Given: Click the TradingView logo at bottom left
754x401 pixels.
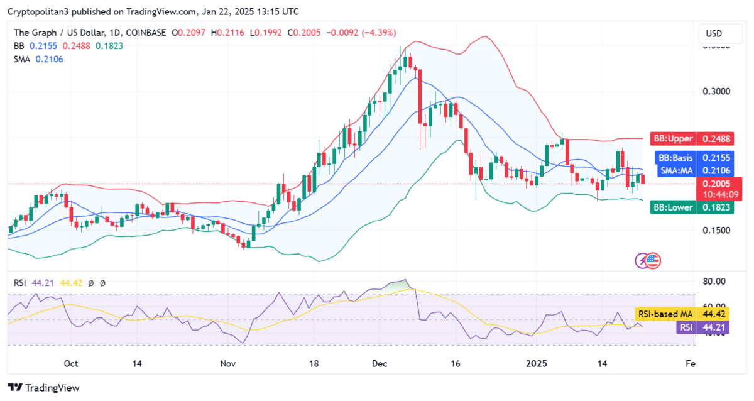Looking at the screenshot, I should point(42,388).
